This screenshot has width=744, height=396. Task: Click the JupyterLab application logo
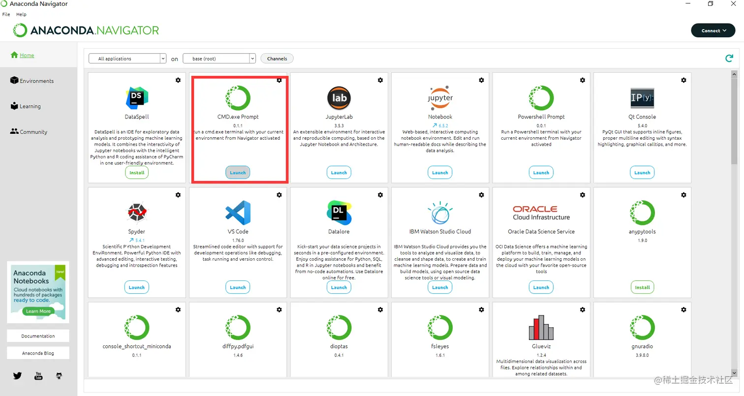[x=339, y=98]
